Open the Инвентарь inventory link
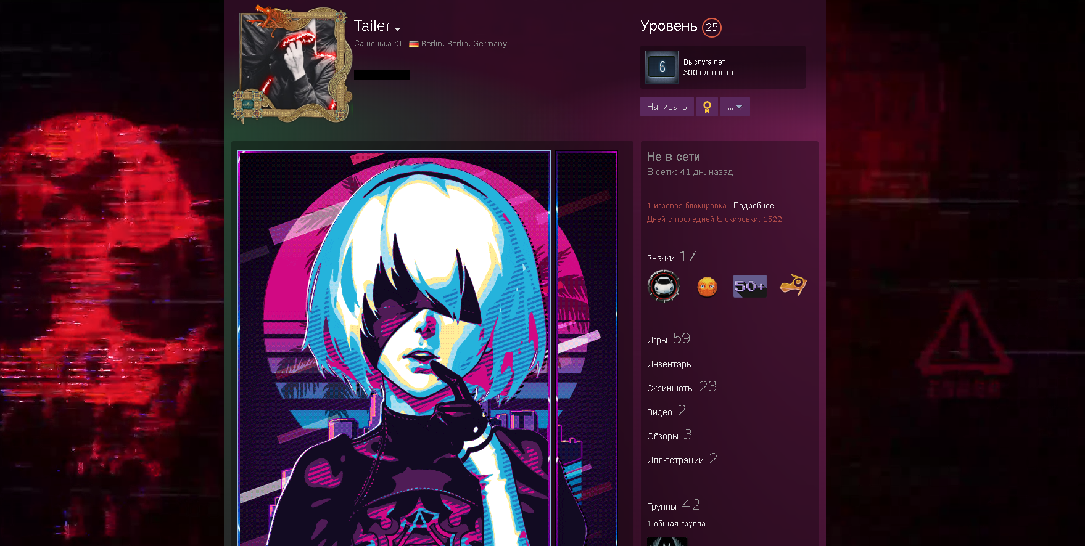The width and height of the screenshot is (1085, 546). [669, 364]
